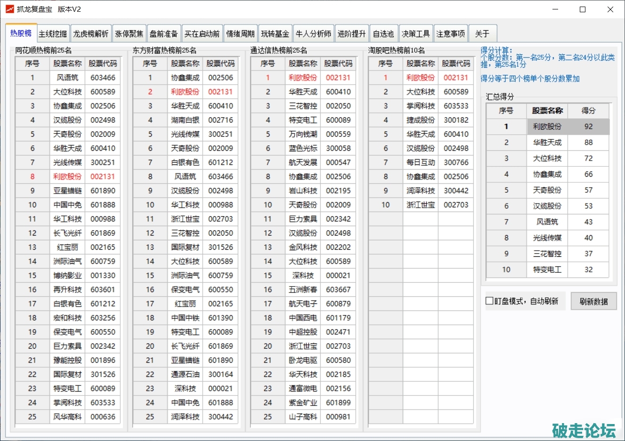Image resolution: width=625 pixels, height=441 pixels.
Task: Open the 牛人分析师 tab
Action: coord(313,34)
